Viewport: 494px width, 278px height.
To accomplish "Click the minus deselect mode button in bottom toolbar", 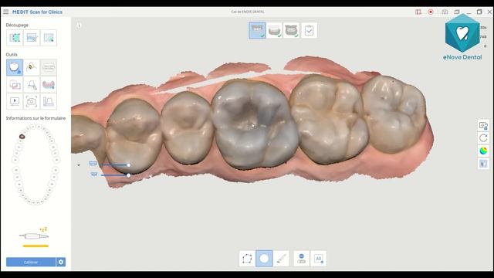I will tap(302, 259).
